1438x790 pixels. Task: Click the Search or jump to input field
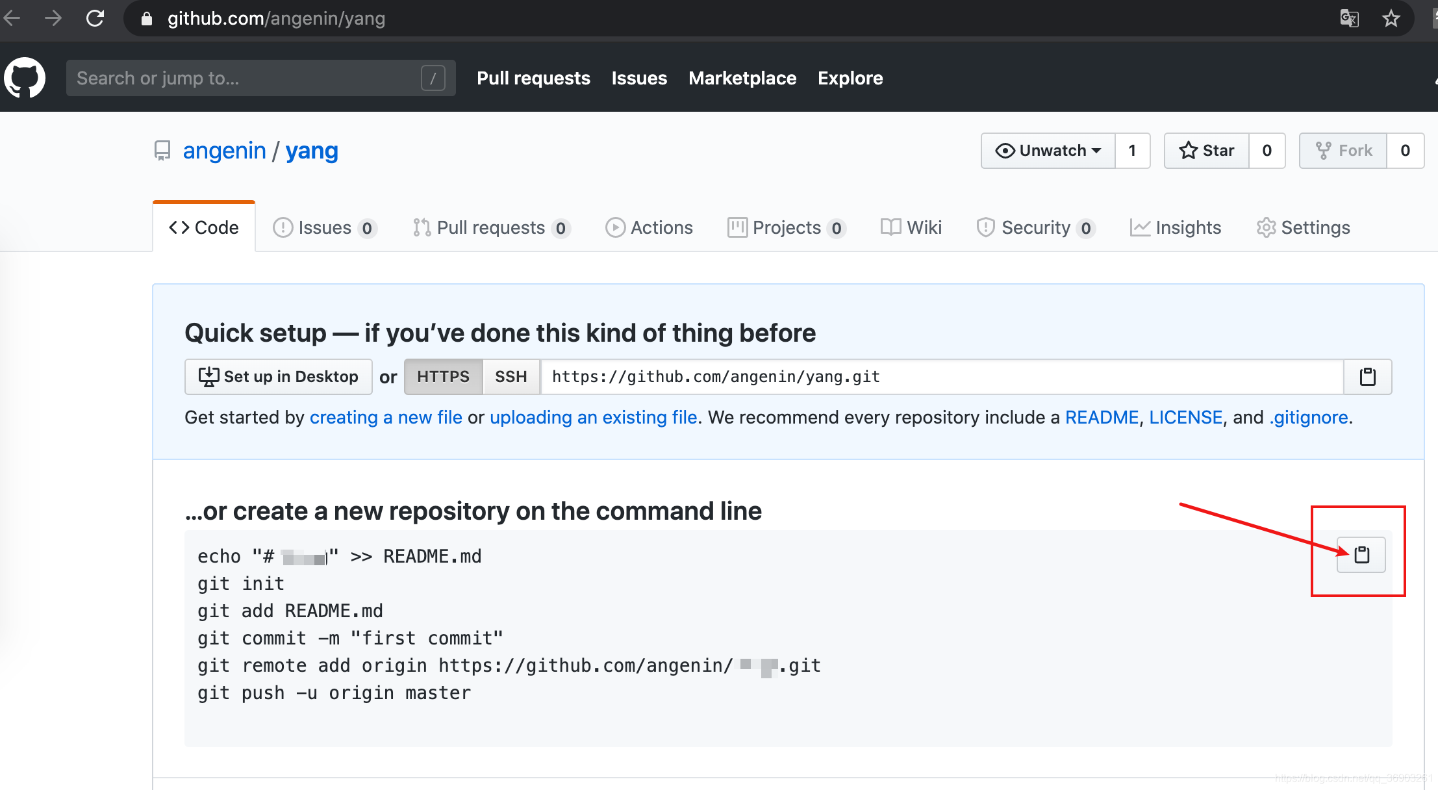click(246, 78)
